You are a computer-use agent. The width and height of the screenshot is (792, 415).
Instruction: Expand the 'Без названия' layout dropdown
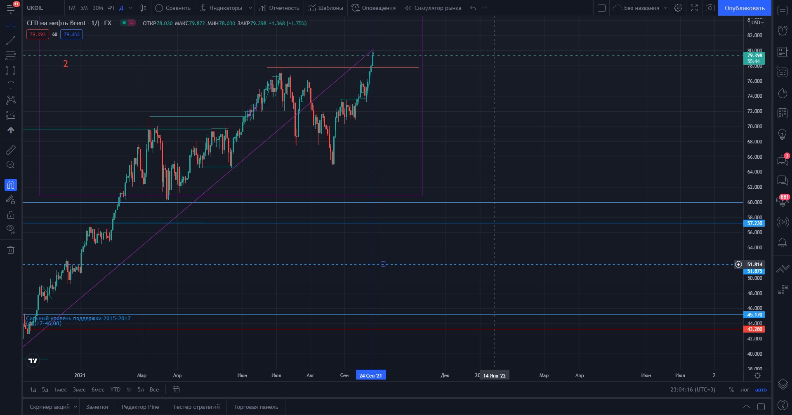(665, 8)
